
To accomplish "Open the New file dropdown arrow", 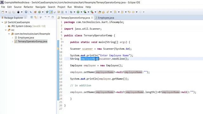I will tap(6, 12).
